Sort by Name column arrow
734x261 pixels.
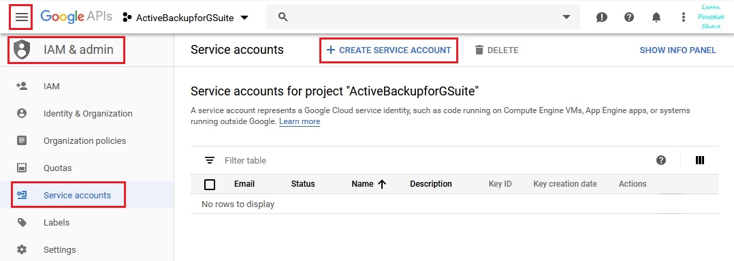point(381,184)
